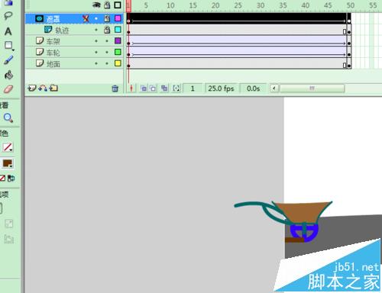Toggle visibility of all layers (eye header)
The image size is (382, 293).
pos(96,5)
